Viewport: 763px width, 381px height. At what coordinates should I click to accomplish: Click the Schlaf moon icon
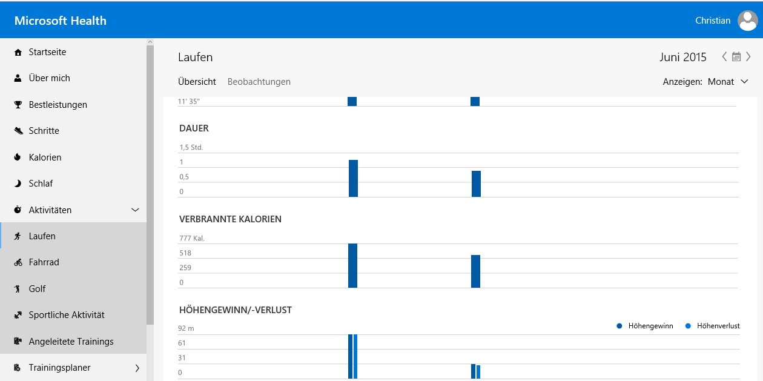coord(18,184)
